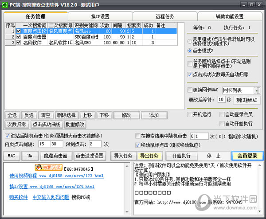
Task: Select the 常用模式 radio button
Action: 190,41
